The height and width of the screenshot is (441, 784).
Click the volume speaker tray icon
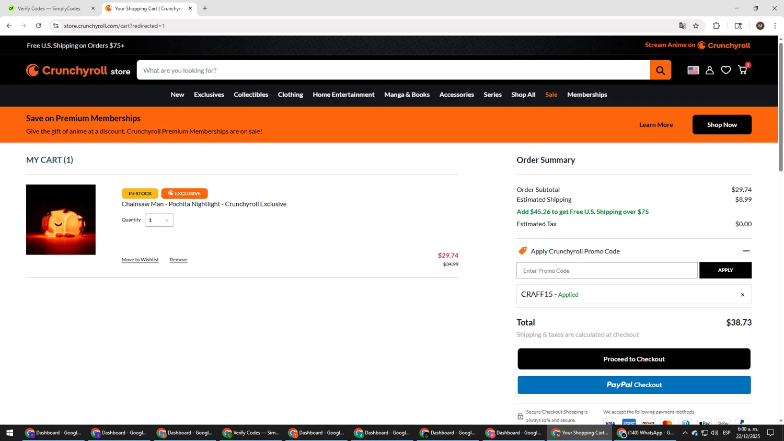coord(714,433)
